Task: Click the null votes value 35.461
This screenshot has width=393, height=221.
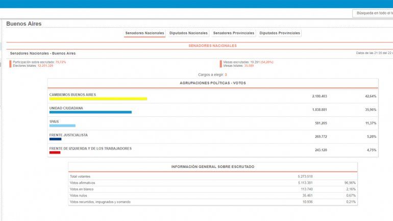Action: [308, 195]
